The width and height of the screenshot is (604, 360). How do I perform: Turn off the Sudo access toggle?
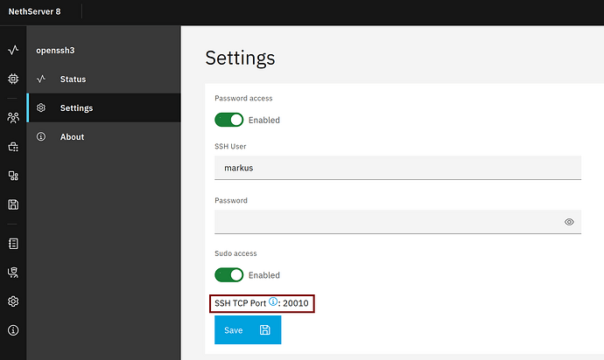click(229, 274)
